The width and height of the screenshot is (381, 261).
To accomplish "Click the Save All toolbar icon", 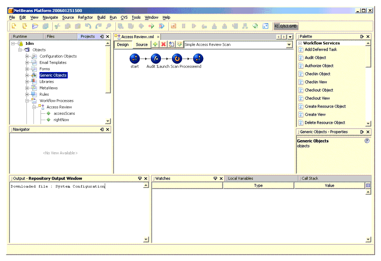I will (46, 26).
